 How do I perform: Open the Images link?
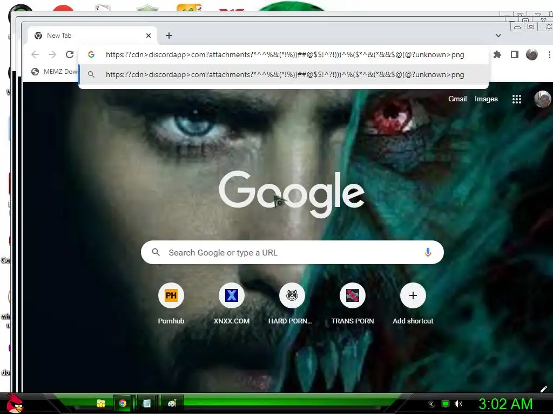pos(486,99)
